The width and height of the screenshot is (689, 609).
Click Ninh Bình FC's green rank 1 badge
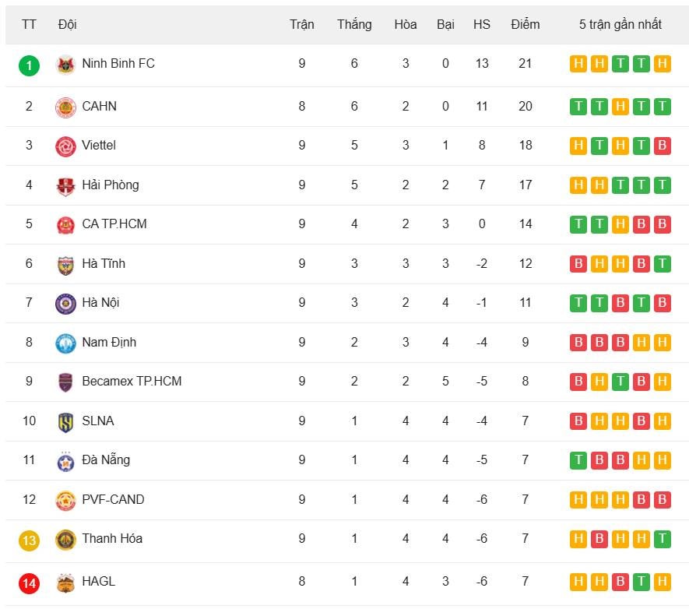(x=29, y=65)
